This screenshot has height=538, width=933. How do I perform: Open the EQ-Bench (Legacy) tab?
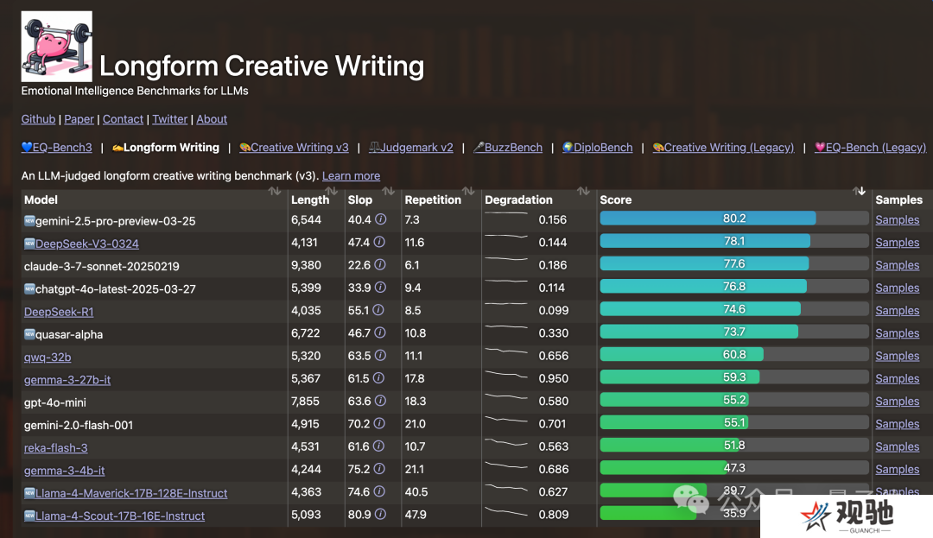coord(871,148)
